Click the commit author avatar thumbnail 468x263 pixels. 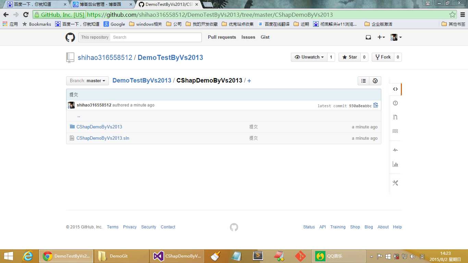point(71,105)
